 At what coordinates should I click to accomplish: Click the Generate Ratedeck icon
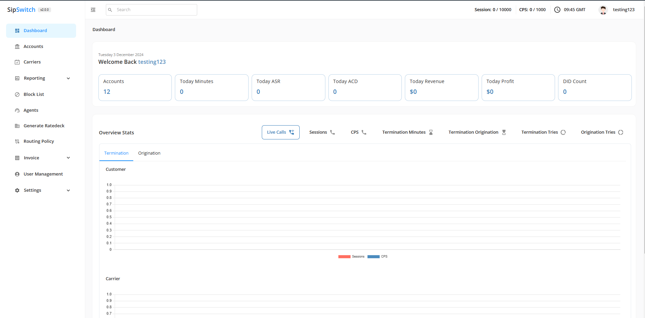pos(17,126)
